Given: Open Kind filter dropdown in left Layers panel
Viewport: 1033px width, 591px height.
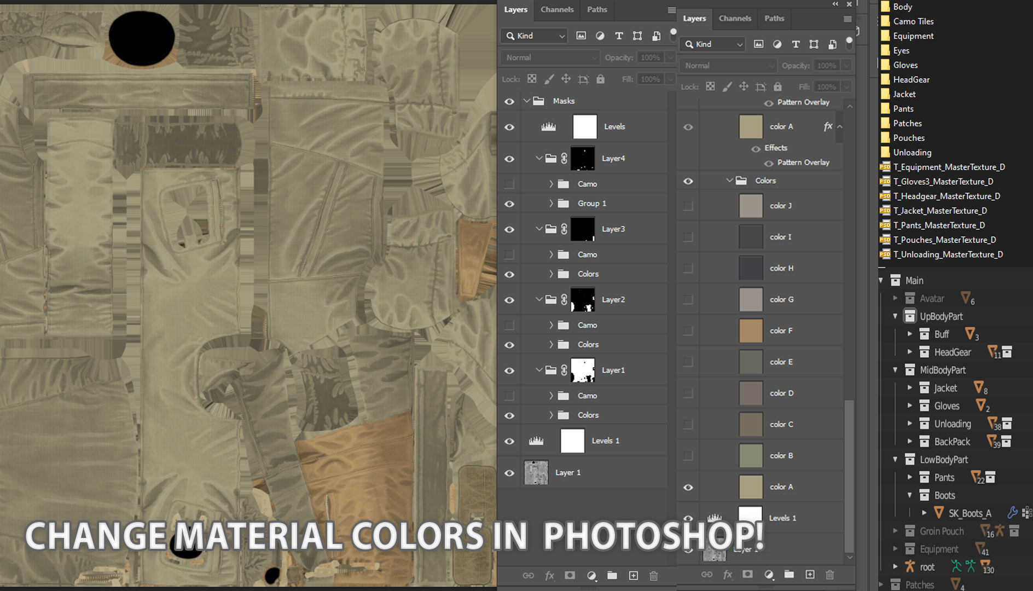Looking at the screenshot, I should tap(535, 36).
